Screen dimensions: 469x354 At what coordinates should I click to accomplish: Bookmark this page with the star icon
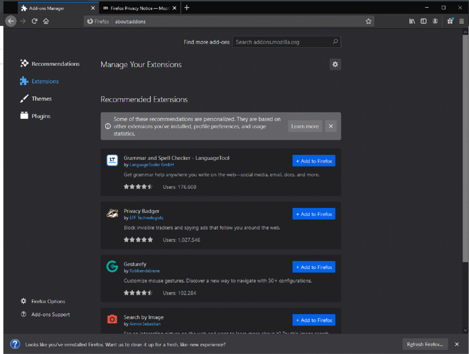click(x=368, y=21)
